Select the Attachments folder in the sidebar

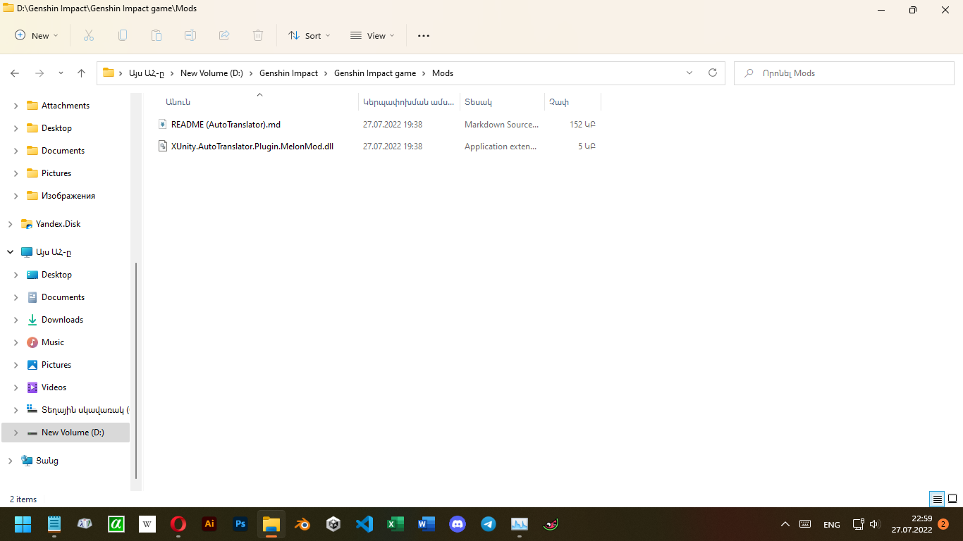tap(66, 106)
